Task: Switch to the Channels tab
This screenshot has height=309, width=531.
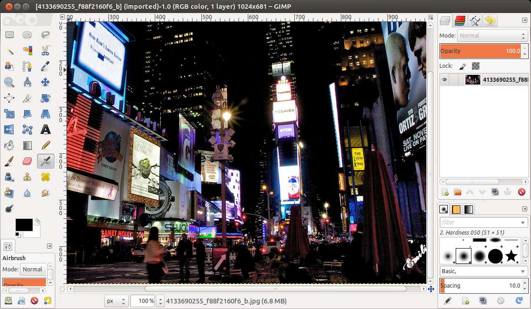Action: (x=460, y=20)
